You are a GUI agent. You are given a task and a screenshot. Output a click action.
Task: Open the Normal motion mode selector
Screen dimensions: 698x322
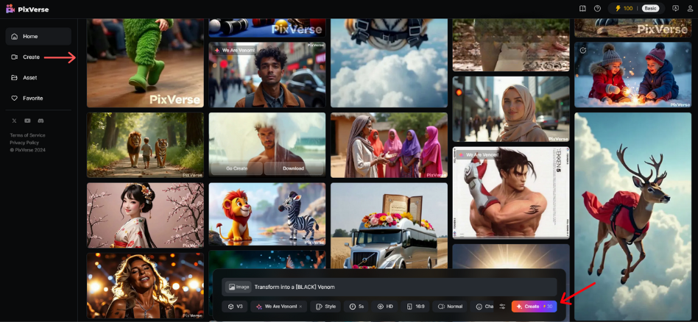(450, 307)
